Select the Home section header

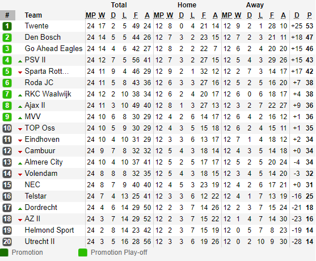[x=187, y=5]
